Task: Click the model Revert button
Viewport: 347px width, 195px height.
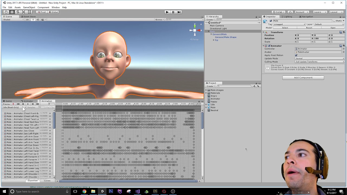Action: pyautogui.click(x=309, y=28)
